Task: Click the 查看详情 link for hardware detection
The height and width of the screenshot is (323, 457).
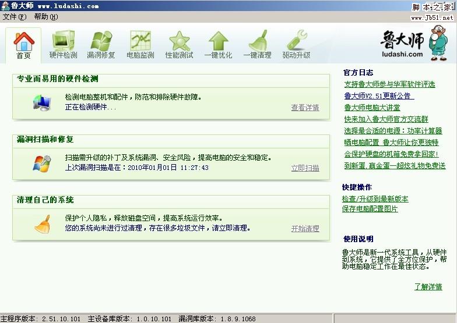Action: [305, 108]
